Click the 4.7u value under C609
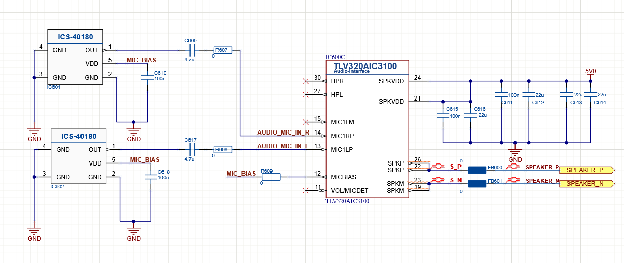The width and height of the screenshot is (624, 263). point(189,59)
